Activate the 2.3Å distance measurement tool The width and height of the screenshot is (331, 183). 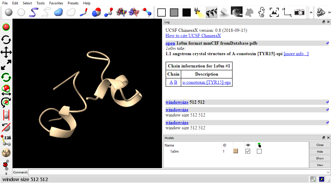pos(6,140)
